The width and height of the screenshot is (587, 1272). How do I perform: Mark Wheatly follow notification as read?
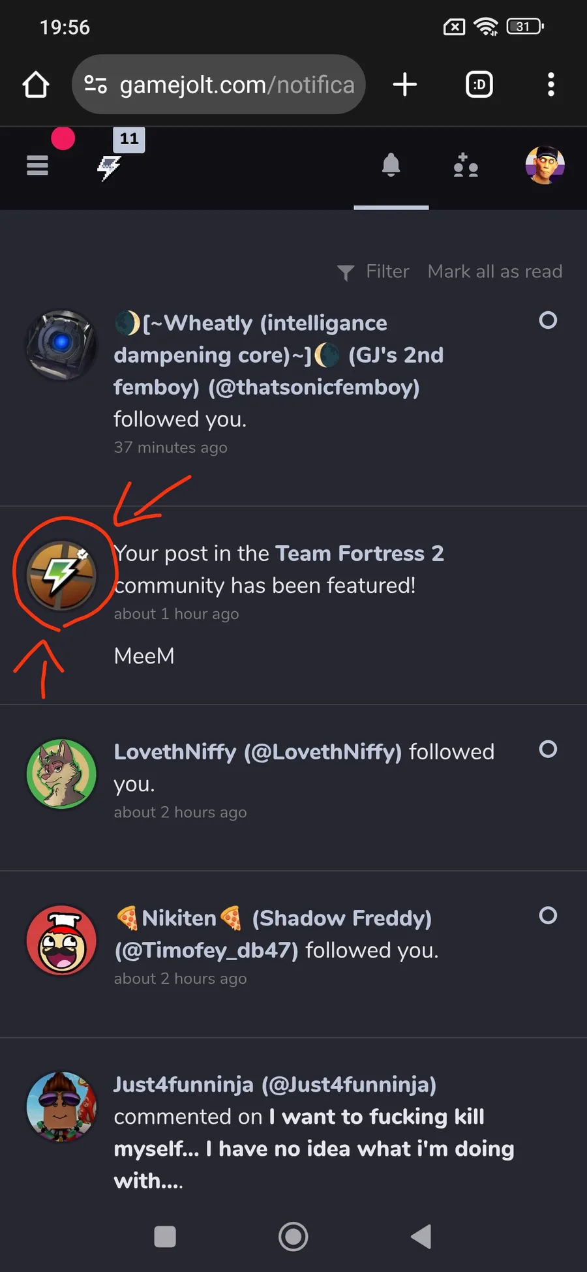(548, 320)
